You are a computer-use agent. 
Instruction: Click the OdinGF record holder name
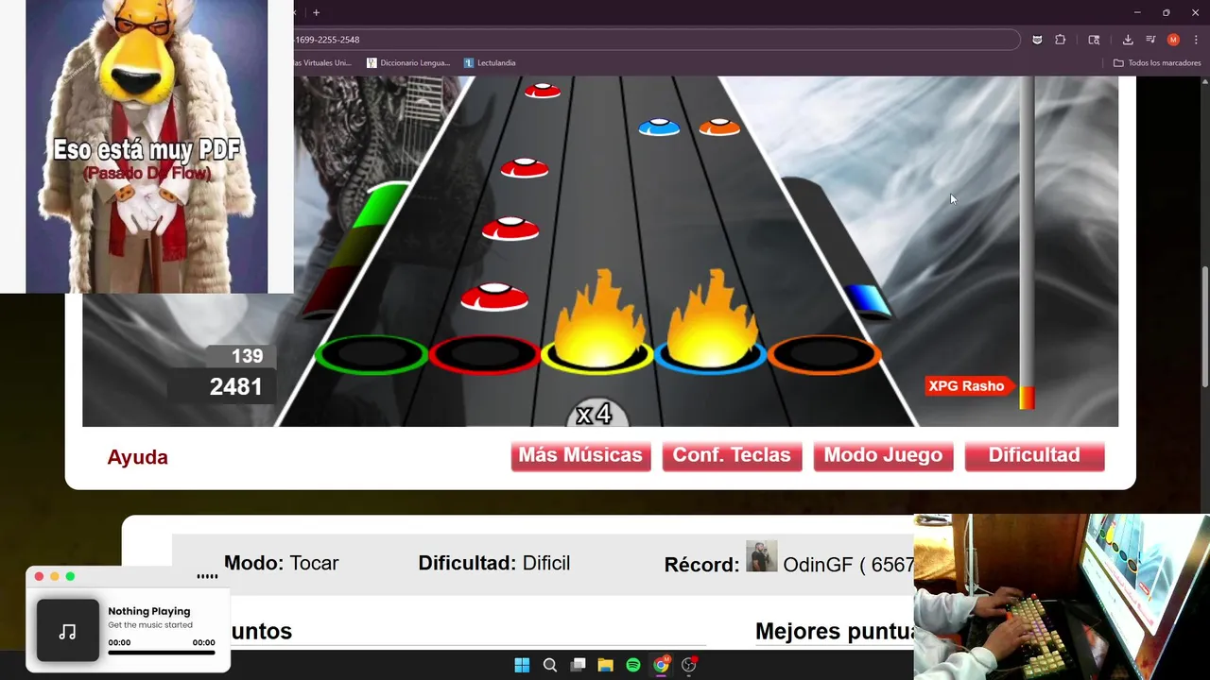pyautogui.click(x=818, y=564)
